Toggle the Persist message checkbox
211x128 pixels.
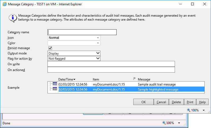50,48
